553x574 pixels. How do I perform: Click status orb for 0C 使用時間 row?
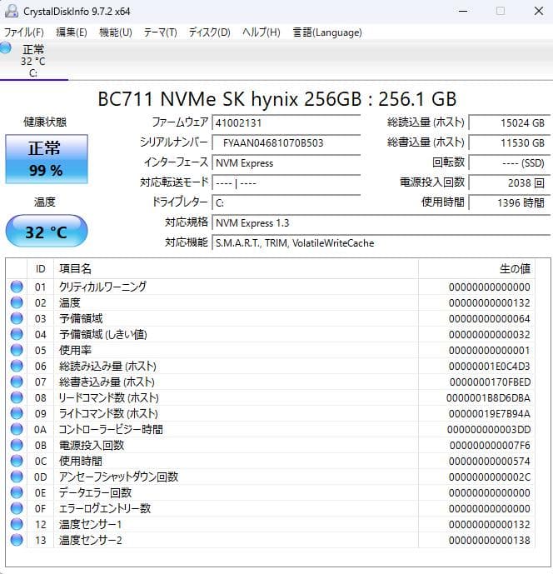pos(17,461)
